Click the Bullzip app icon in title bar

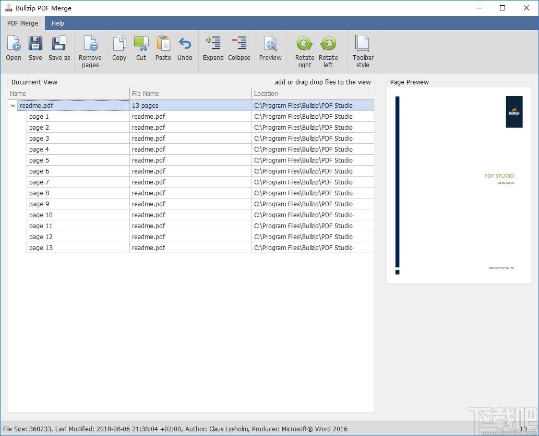(x=8, y=7)
